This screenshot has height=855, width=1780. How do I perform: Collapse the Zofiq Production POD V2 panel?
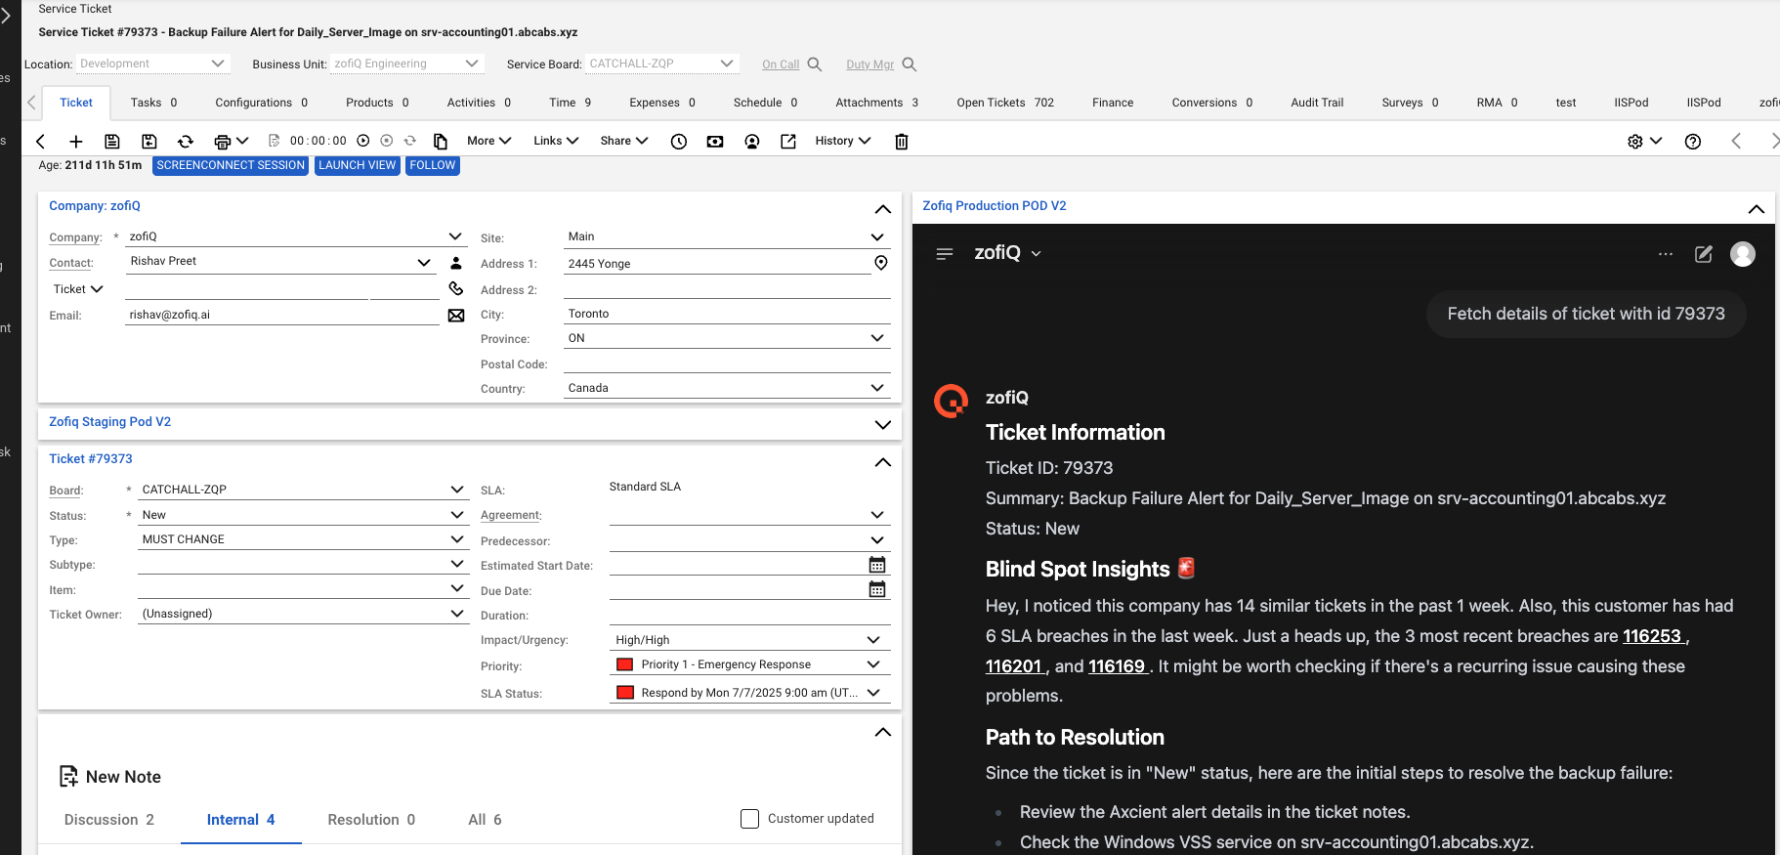tap(1757, 208)
